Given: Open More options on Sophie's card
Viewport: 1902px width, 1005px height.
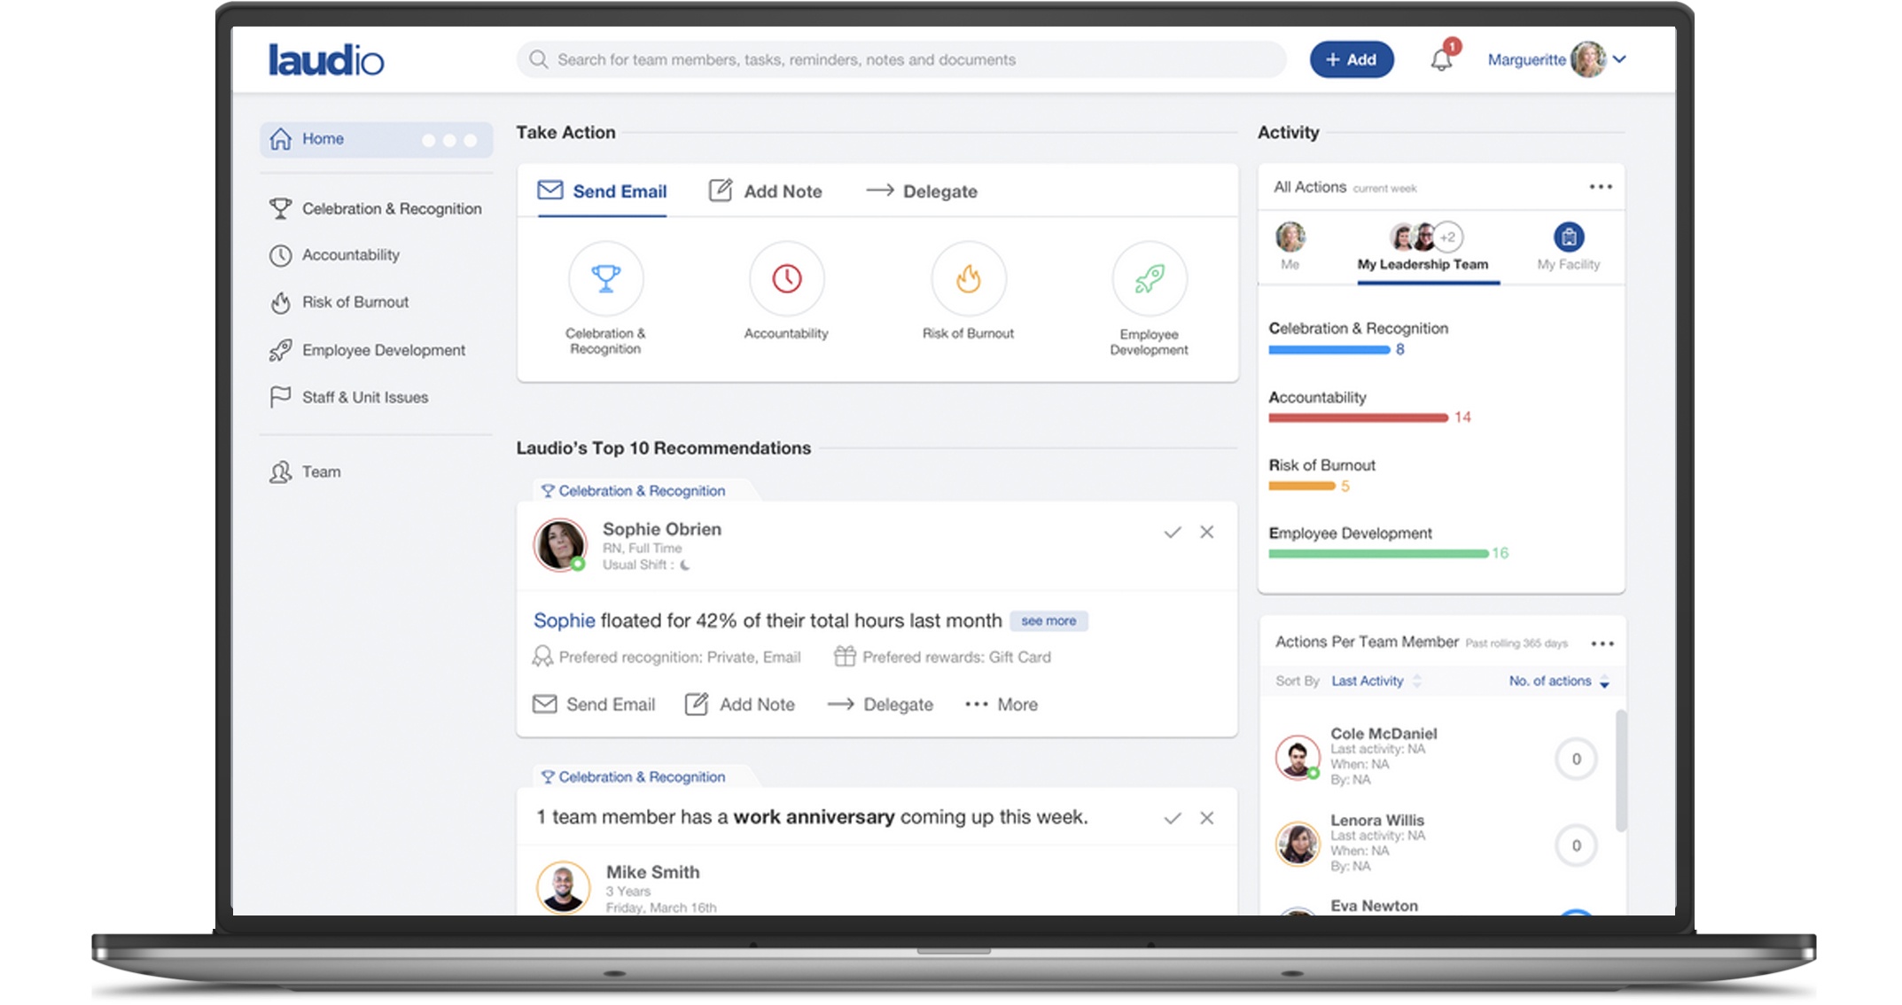Looking at the screenshot, I should 1002,705.
